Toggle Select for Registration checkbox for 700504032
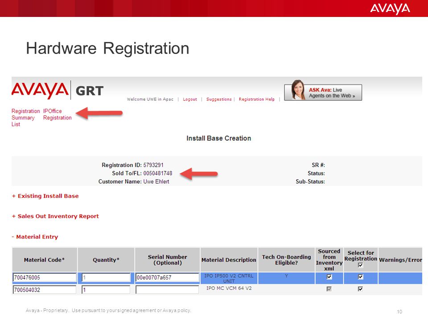Screen dimensions: 428x321 pyautogui.click(x=360, y=289)
